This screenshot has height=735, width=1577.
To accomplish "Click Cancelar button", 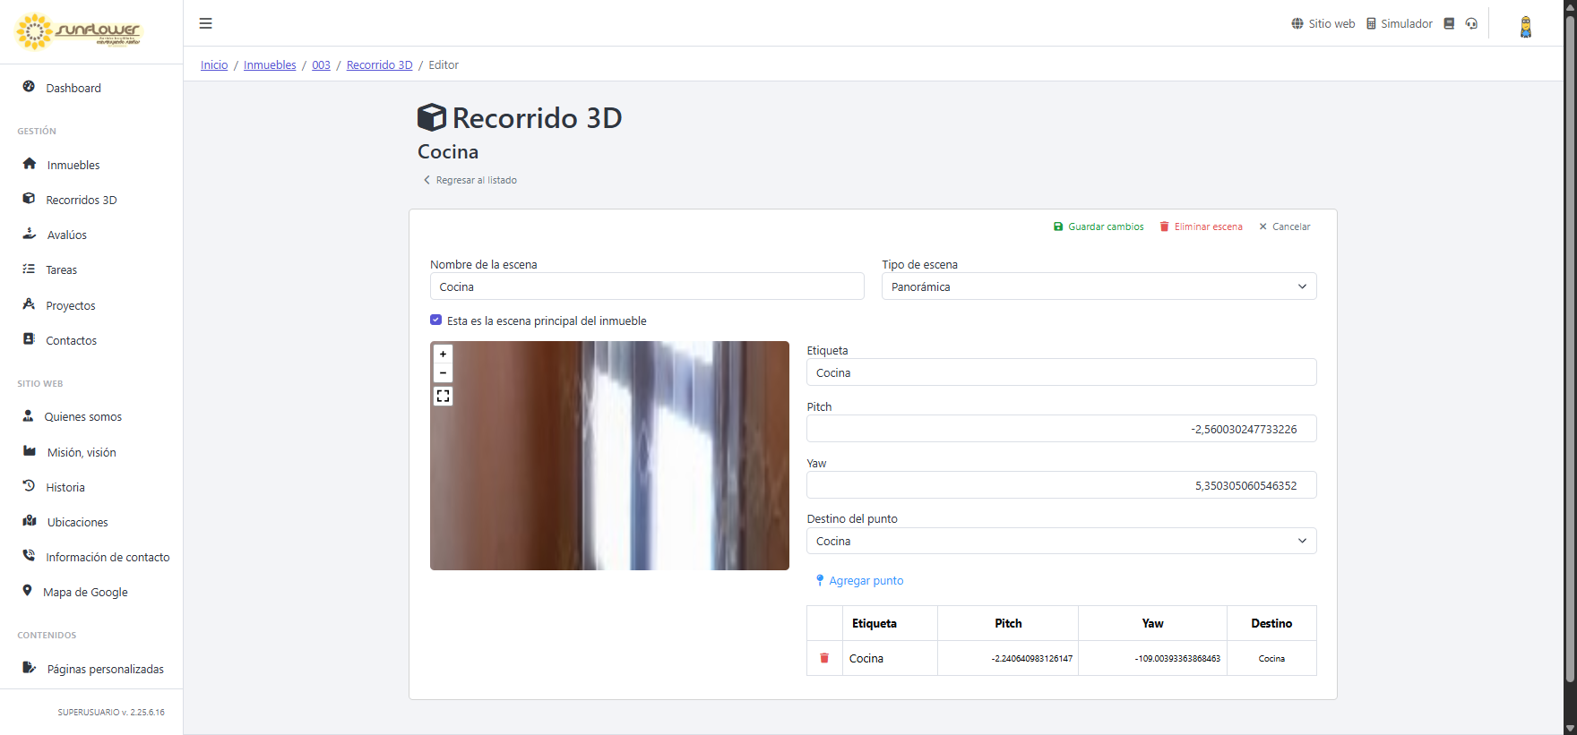I will (x=1284, y=226).
